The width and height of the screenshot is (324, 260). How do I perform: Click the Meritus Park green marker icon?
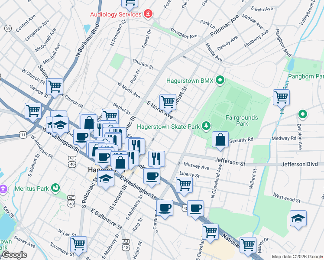coord(55,188)
